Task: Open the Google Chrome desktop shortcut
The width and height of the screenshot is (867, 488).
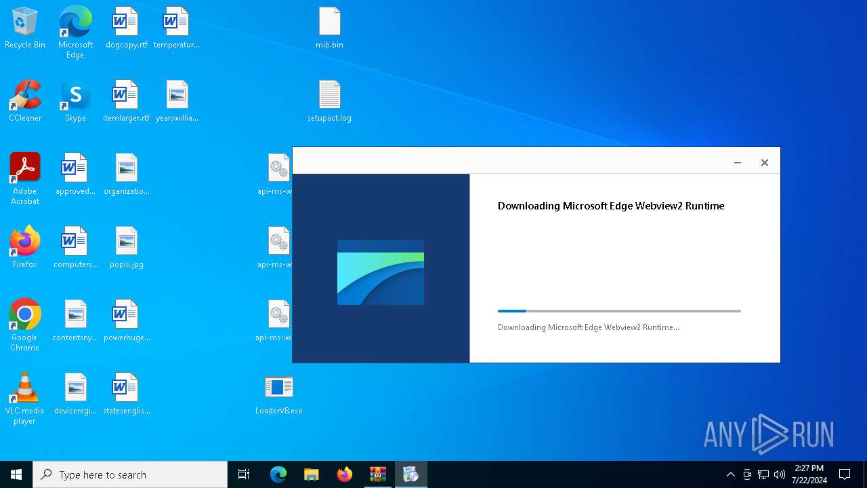Action: (25, 325)
